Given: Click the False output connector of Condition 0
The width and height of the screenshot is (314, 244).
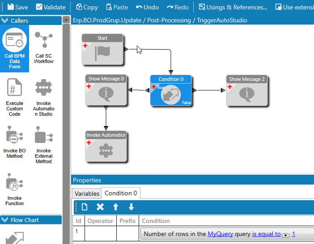Looking at the screenshot, I should pyautogui.click(x=195, y=90).
